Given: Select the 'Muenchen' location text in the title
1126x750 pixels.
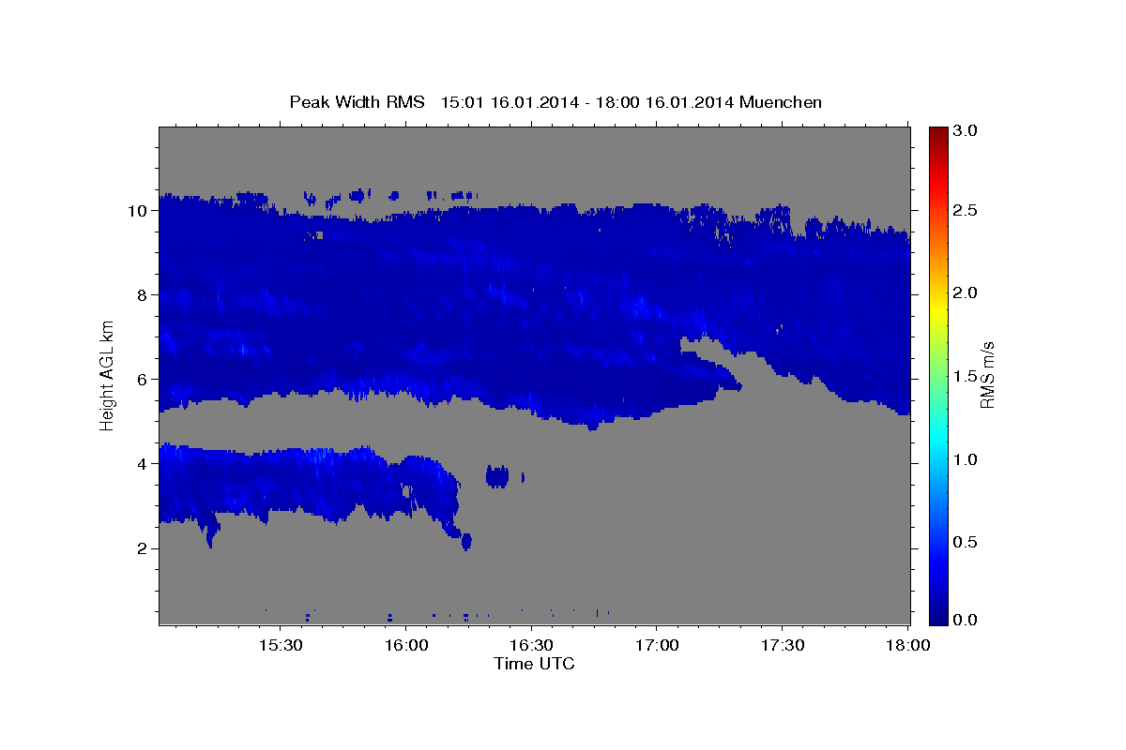Looking at the screenshot, I should [781, 102].
